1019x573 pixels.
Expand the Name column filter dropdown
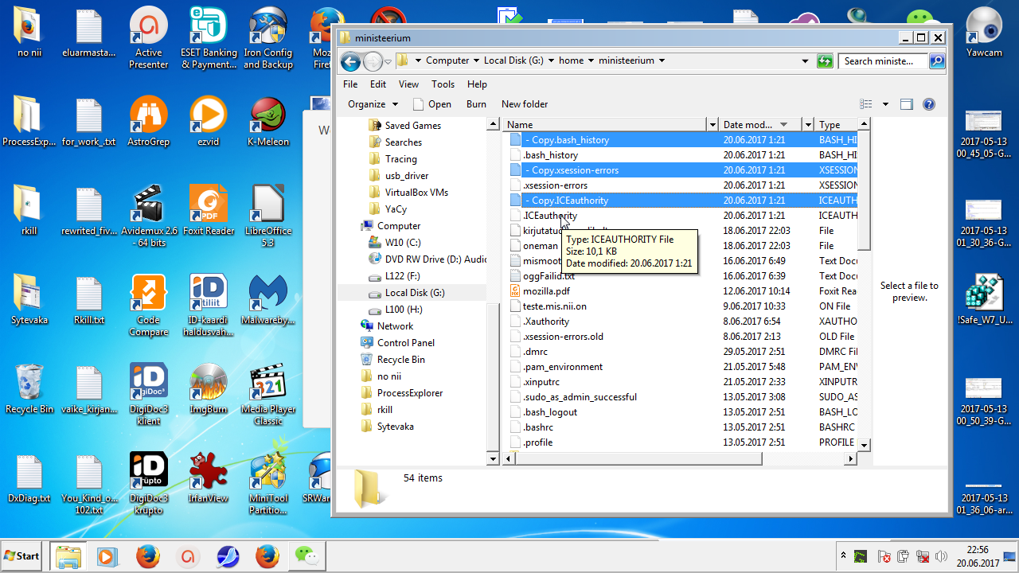pyautogui.click(x=712, y=124)
